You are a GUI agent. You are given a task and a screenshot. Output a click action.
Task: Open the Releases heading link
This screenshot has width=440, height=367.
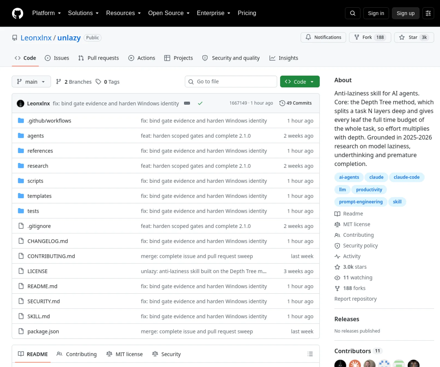tap(346, 319)
